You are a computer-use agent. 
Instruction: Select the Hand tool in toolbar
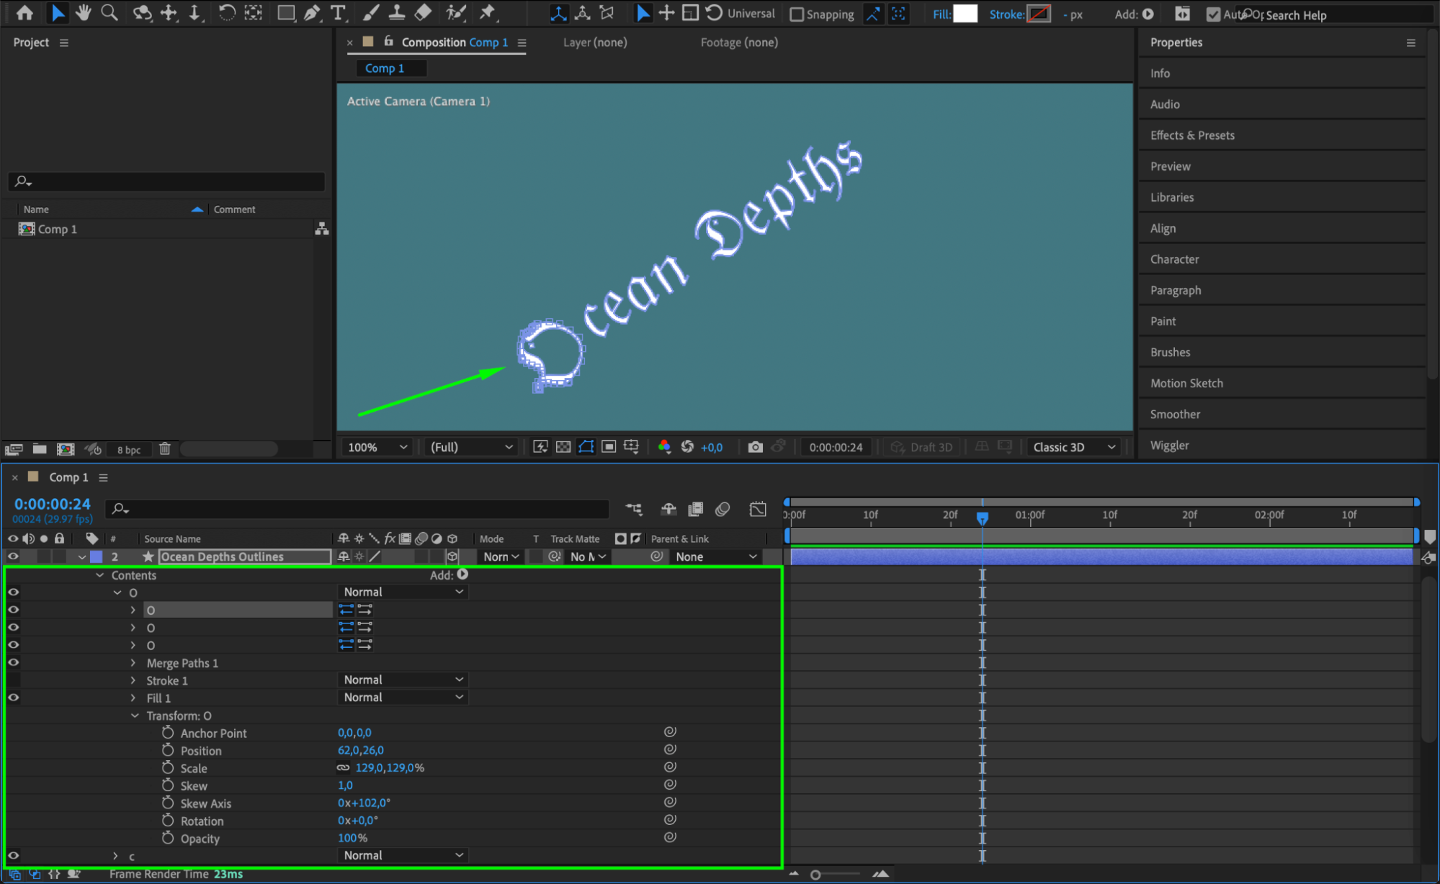(84, 12)
